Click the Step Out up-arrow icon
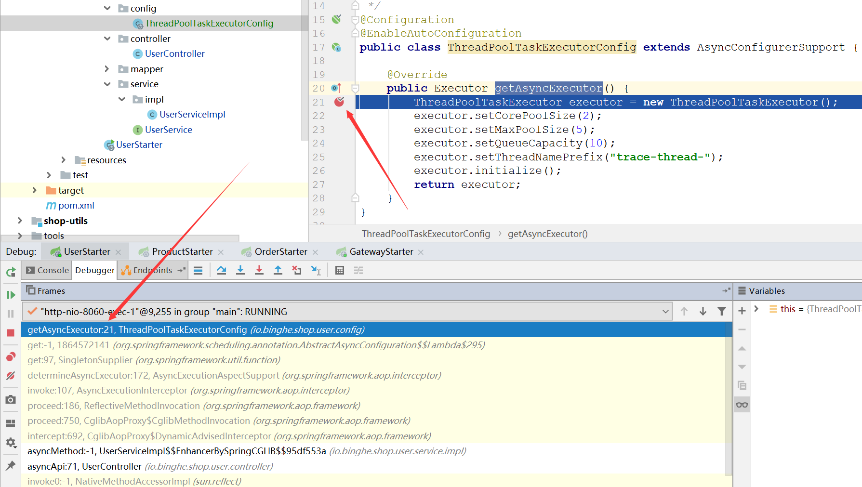This screenshot has width=862, height=487. (x=278, y=270)
